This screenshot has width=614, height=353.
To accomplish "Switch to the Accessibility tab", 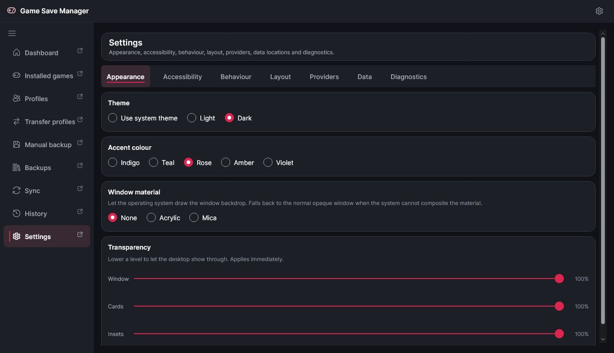I will (182, 77).
